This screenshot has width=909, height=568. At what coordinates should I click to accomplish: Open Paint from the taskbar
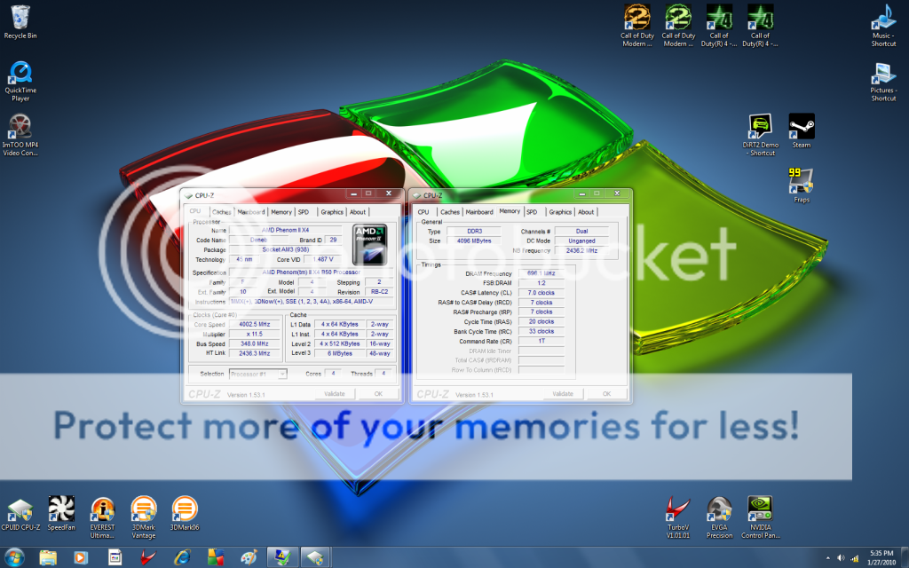pos(249,557)
